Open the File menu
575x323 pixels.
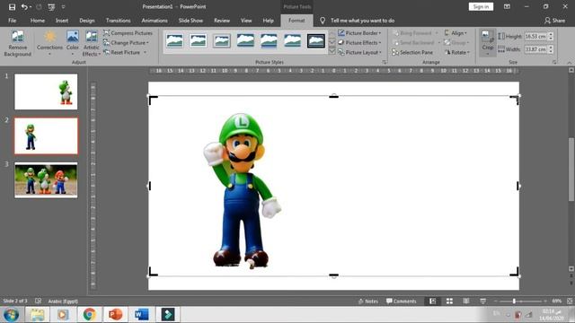pos(12,21)
